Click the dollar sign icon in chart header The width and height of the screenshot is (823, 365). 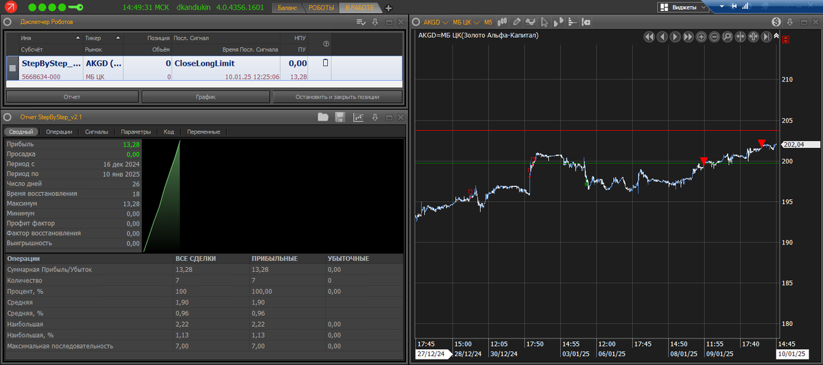pyautogui.click(x=776, y=22)
